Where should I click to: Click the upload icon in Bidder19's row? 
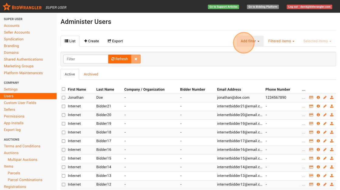click(332, 124)
